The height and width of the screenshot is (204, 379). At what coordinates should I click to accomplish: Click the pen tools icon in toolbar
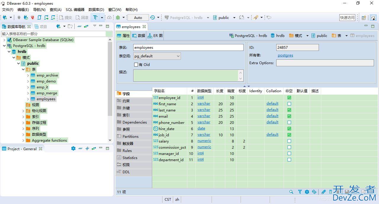(256, 17)
